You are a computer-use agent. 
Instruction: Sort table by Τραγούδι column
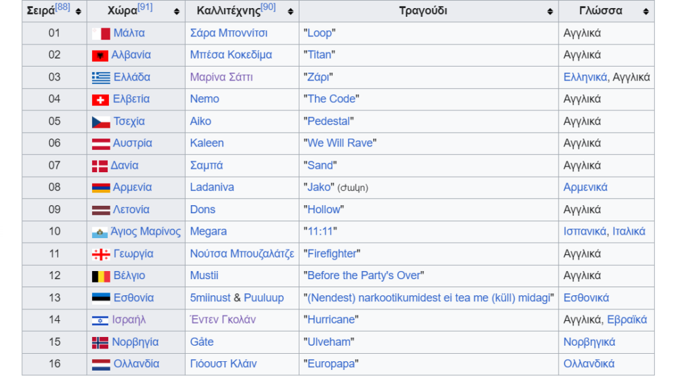coord(550,11)
